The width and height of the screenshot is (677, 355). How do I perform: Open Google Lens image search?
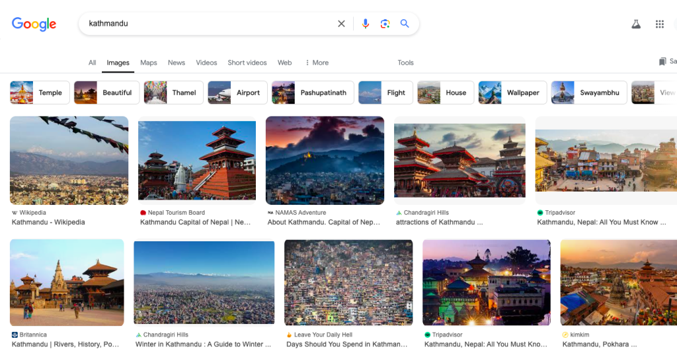tap(385, 24)
